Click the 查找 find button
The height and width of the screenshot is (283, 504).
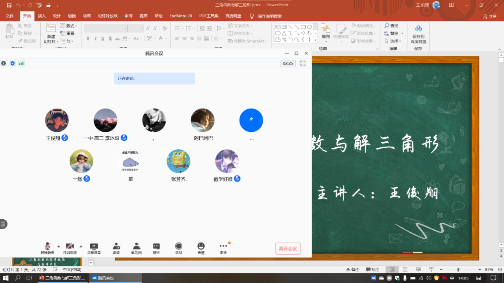[391, 26]
